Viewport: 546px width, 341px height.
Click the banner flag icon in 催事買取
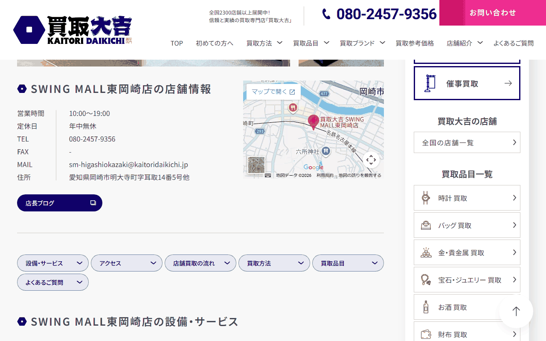pyautogui.click(x=430, y=84)
